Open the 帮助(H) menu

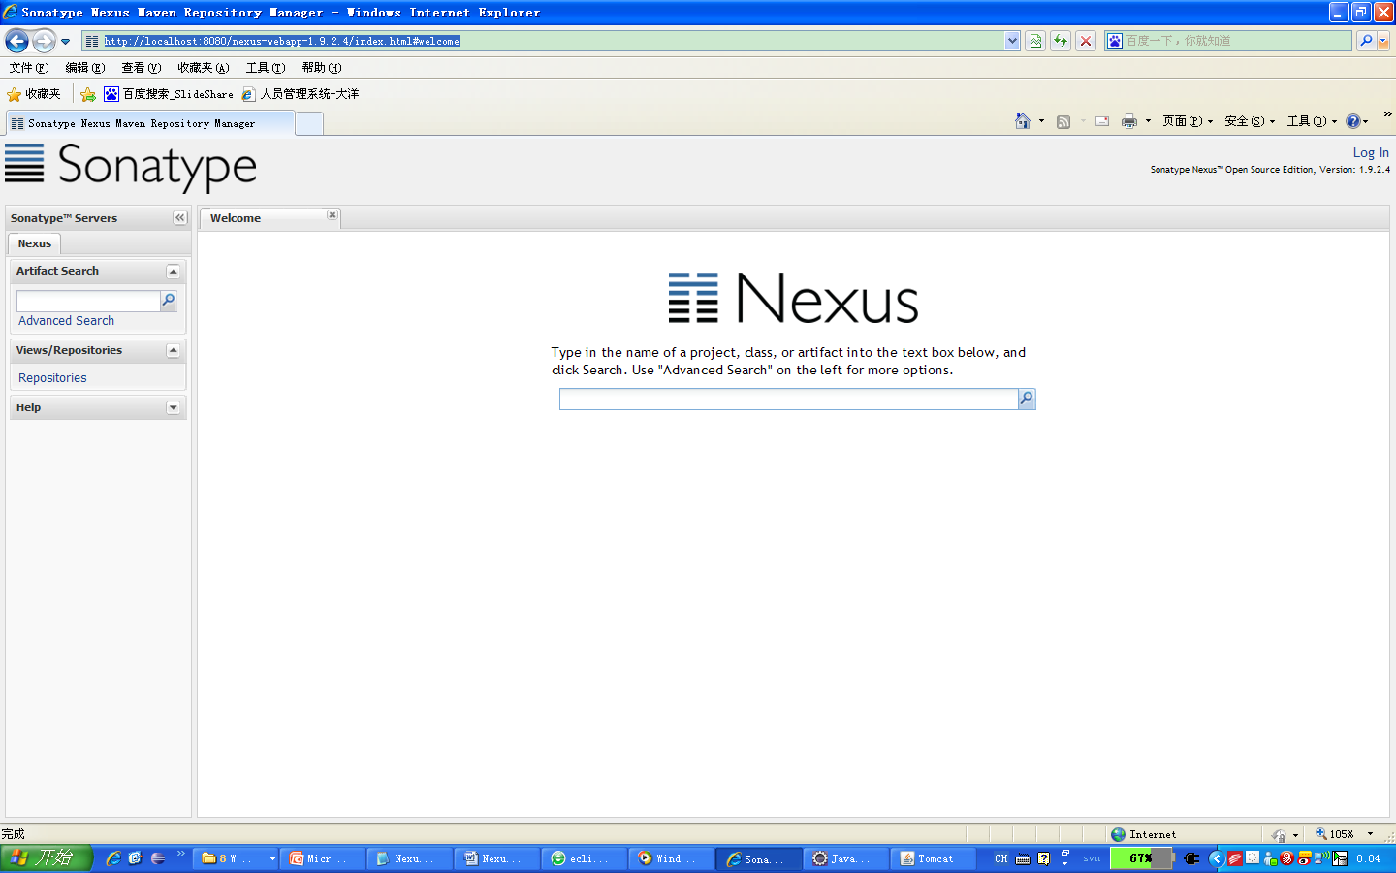(x=322, y=68)
